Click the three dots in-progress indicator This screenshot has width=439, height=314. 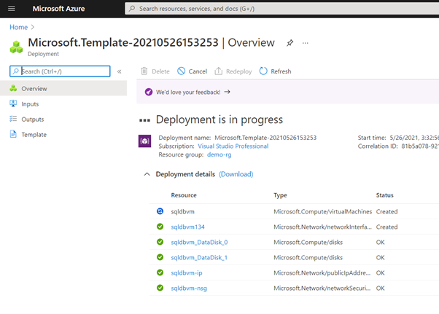coord(144,120)
